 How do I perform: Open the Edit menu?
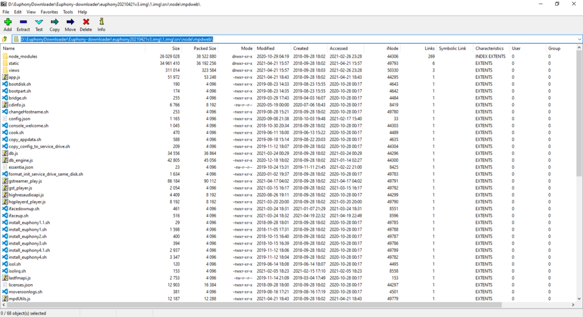18,12
